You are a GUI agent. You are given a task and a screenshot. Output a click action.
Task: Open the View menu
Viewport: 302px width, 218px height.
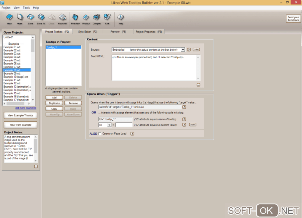(16, 8)
